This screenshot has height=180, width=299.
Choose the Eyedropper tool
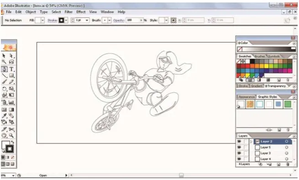click(x=4, y=116)
